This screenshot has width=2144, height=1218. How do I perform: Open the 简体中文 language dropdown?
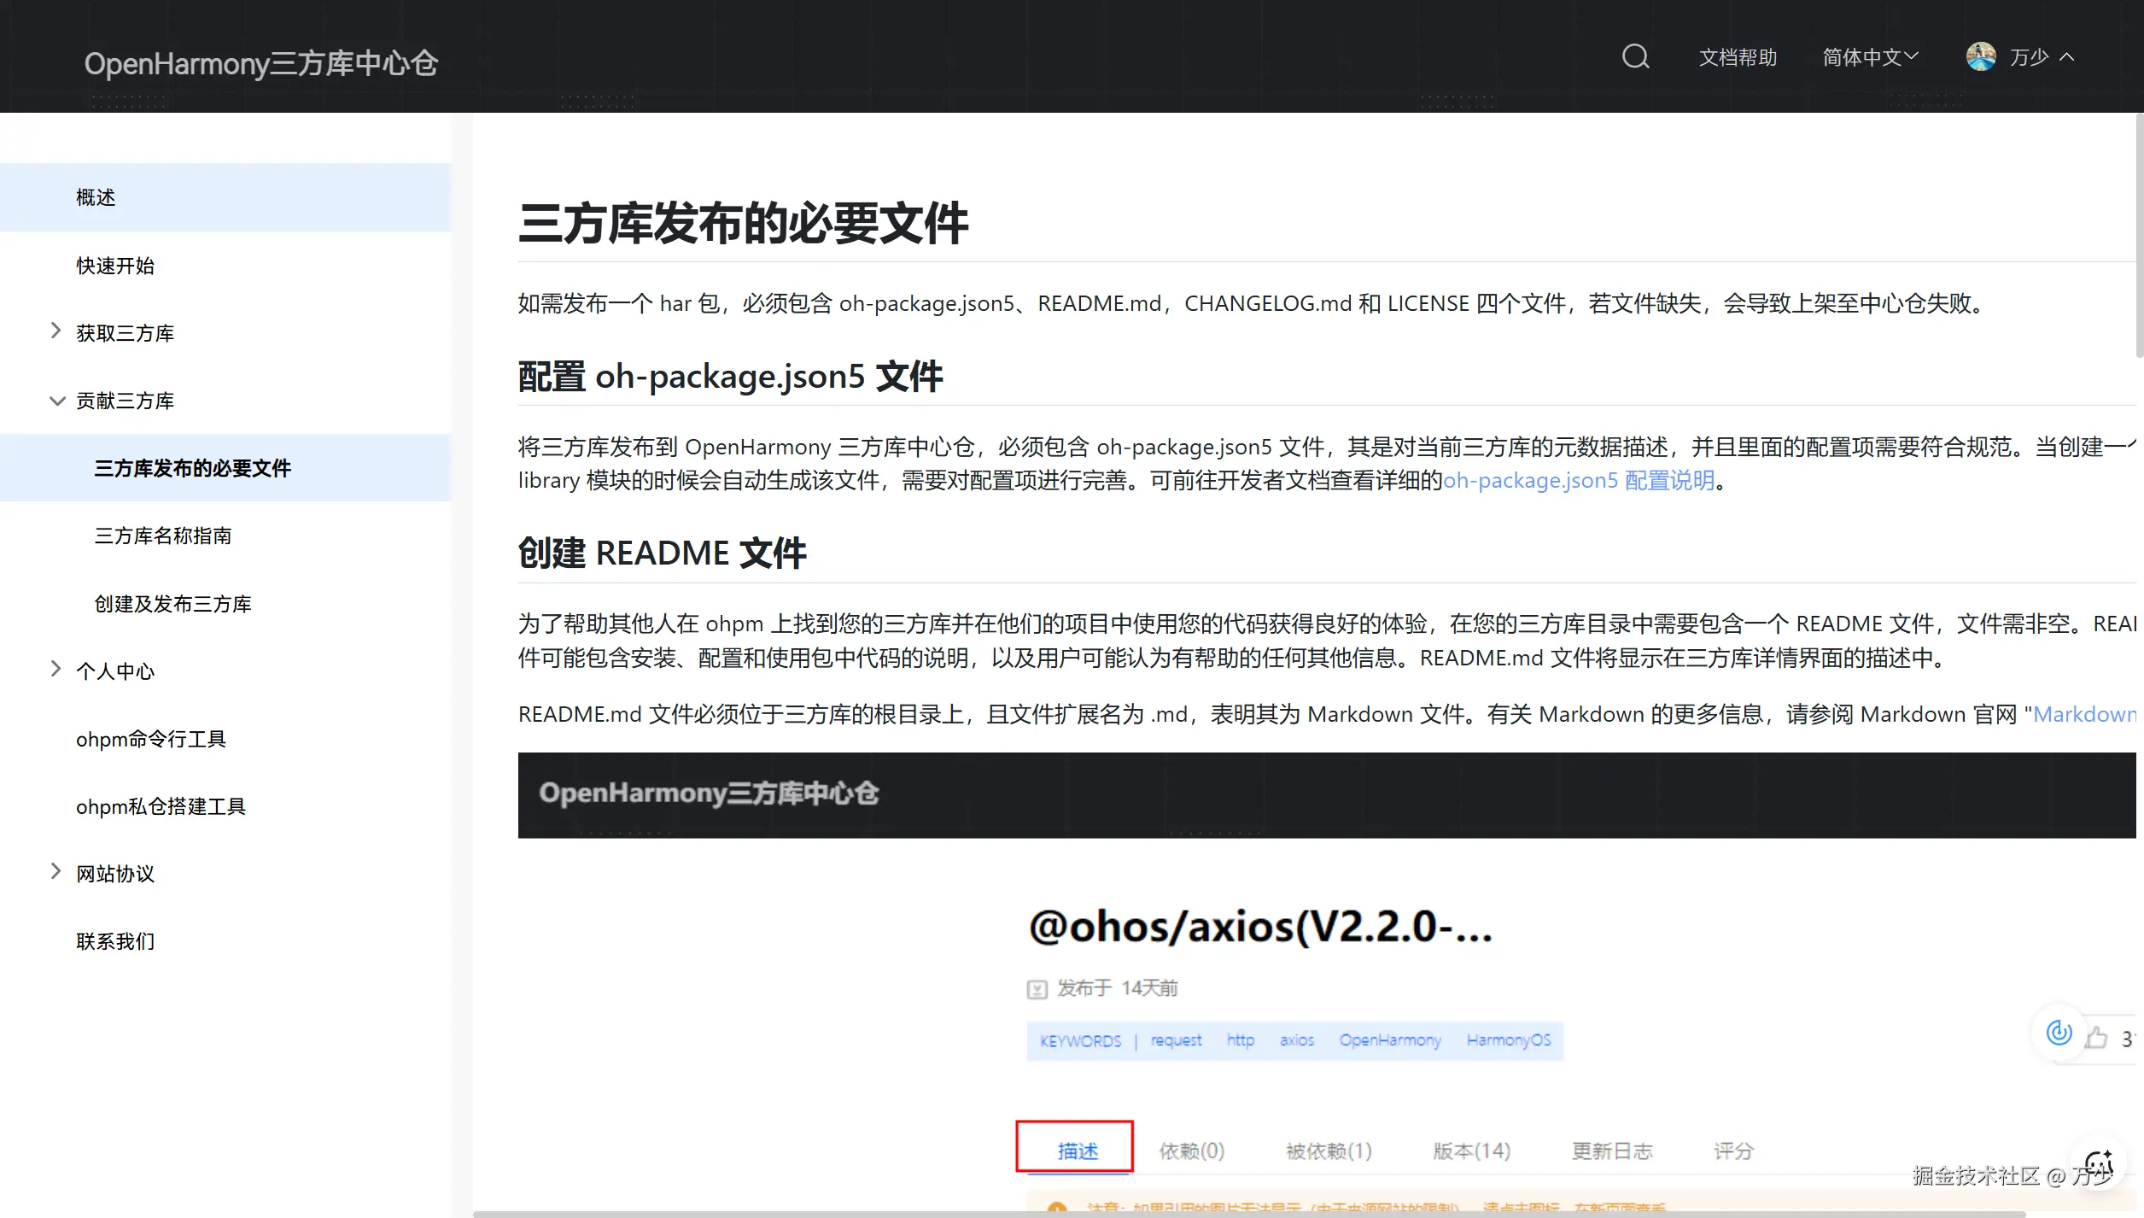1870,57
